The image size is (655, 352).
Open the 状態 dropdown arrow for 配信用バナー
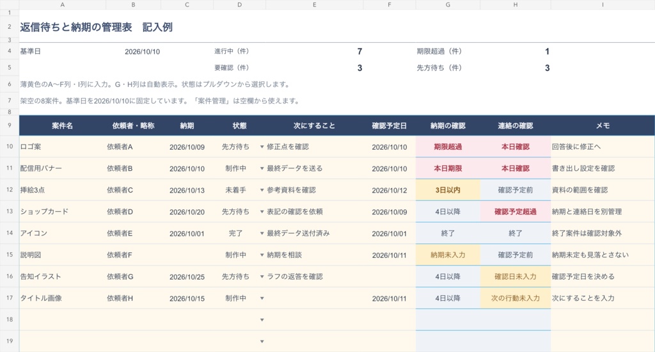pos(262,168)
